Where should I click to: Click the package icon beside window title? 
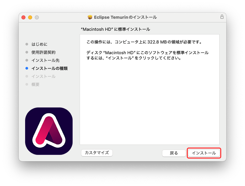tap(90, 17)
